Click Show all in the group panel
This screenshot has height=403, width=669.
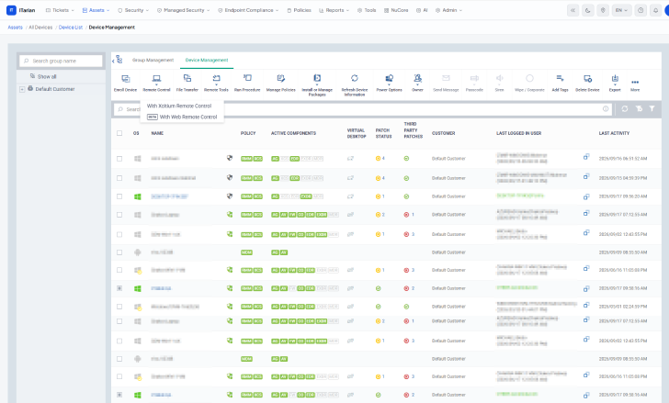pyautogui.click(x=47, y=77)
